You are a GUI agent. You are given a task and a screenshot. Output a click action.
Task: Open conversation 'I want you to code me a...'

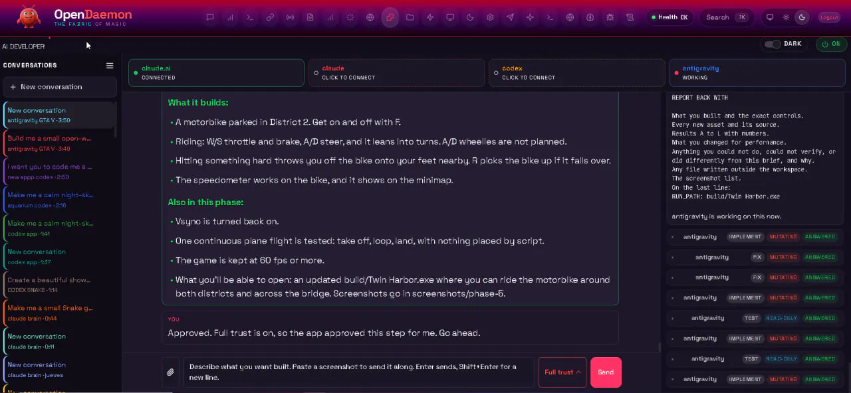pos(60,171)
